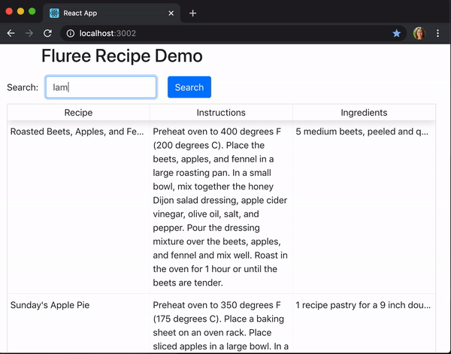Select the Sunday's Apple Pie recipe cell

pos(78,323)
